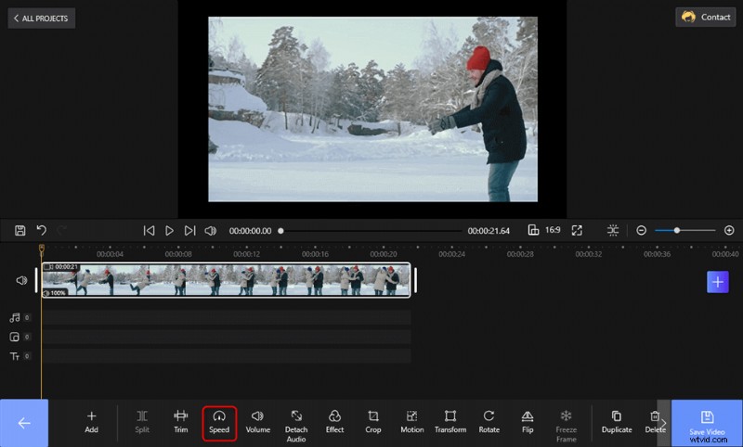
Task: Duplicate the selected clip
Action: pos(617,422)
